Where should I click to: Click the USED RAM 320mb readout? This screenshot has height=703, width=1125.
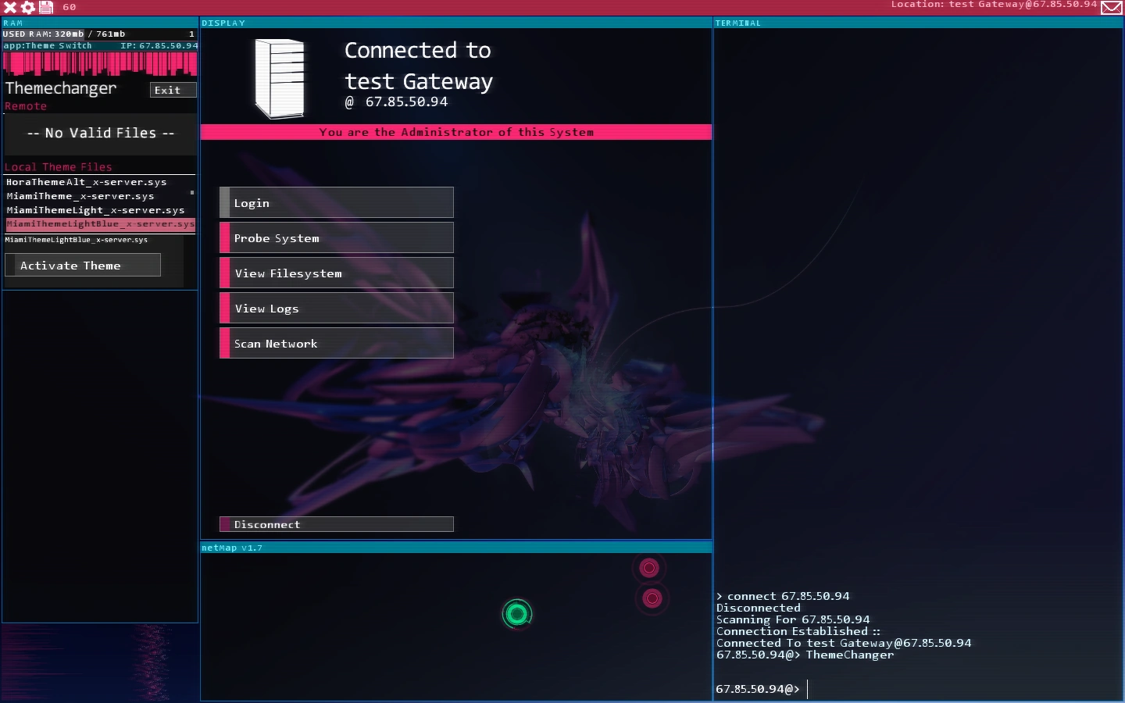coord(43,34)
